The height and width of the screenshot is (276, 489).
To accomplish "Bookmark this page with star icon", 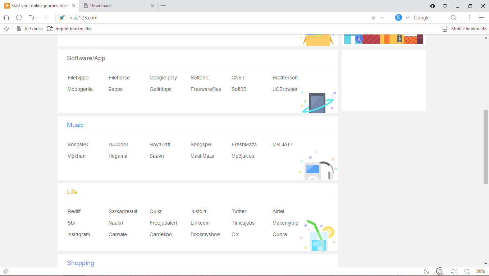I will (373, 18).
